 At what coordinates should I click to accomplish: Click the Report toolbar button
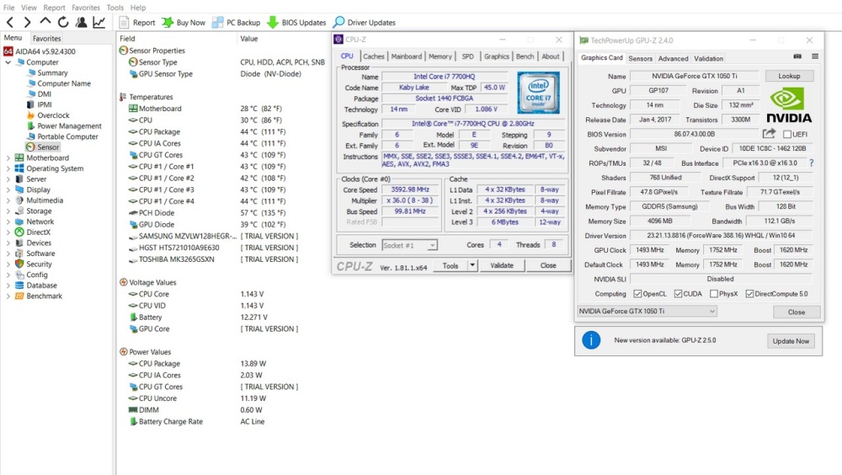(x=137, y=23)
